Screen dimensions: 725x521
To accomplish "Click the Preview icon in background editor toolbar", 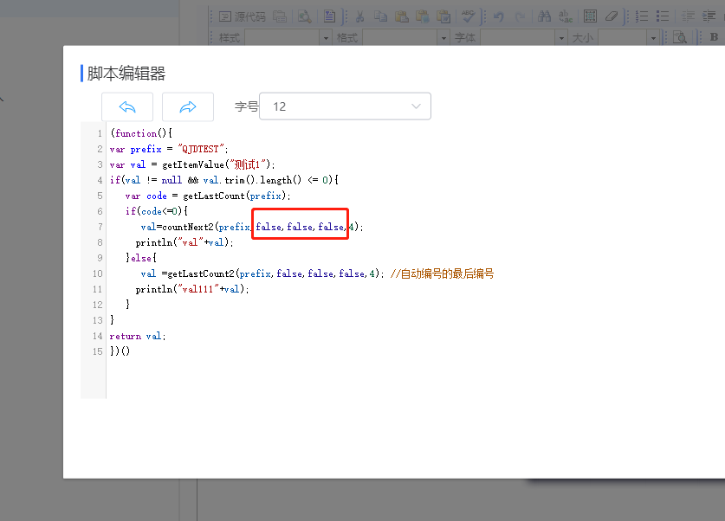I will coord(304,16).
